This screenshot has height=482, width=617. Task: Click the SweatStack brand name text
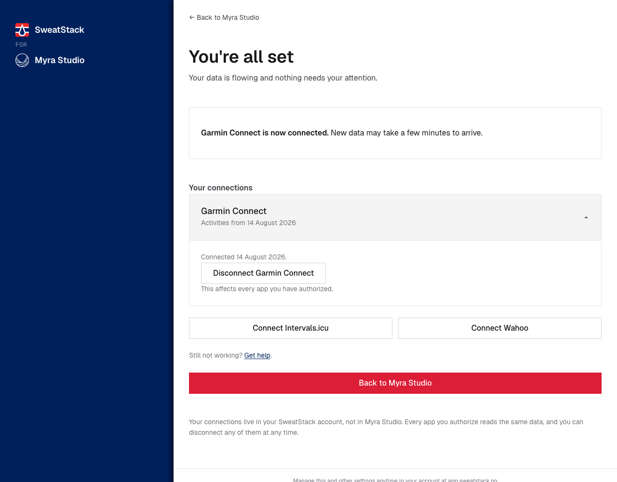[59, 30]
